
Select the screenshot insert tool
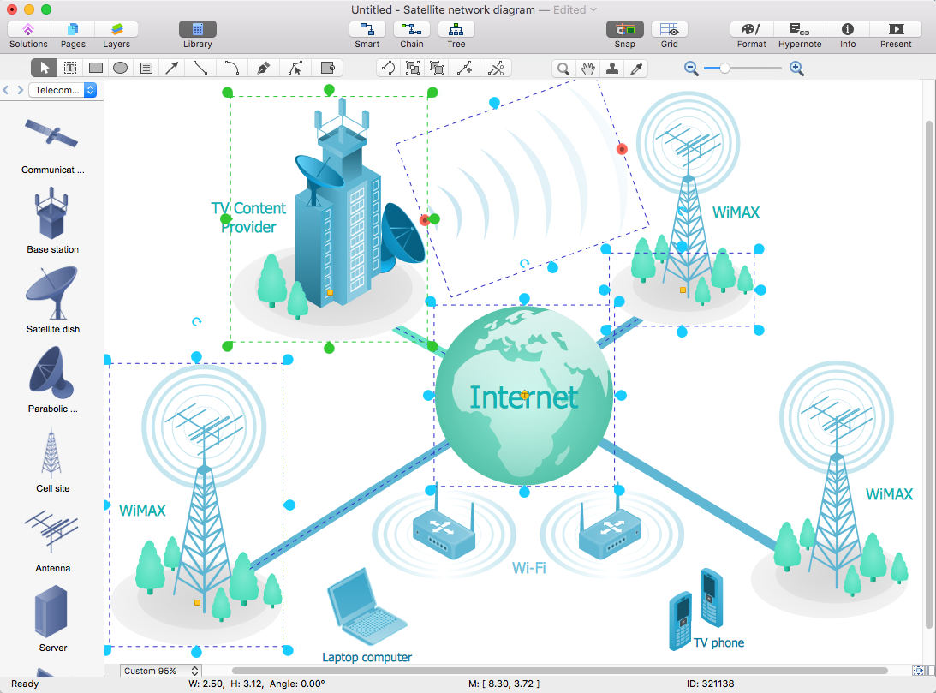coord(328,68)
